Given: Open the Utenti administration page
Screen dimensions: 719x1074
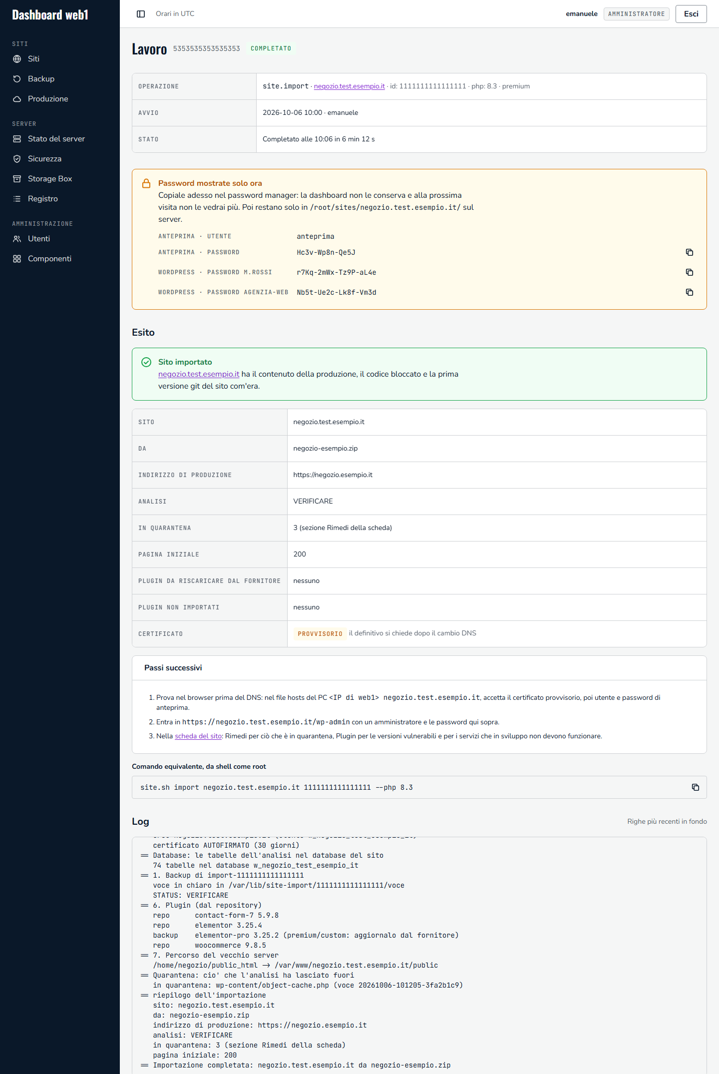Looking at the screenshot, I should click(60, 239).
